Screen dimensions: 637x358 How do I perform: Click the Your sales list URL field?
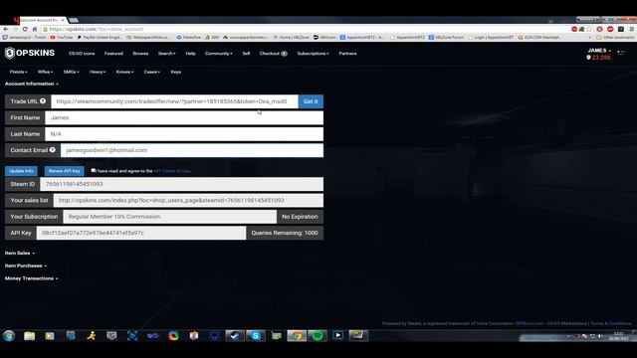pyautogui.click(x=188, y=201)
